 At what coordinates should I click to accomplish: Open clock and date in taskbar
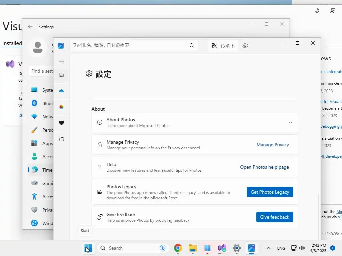318,248
